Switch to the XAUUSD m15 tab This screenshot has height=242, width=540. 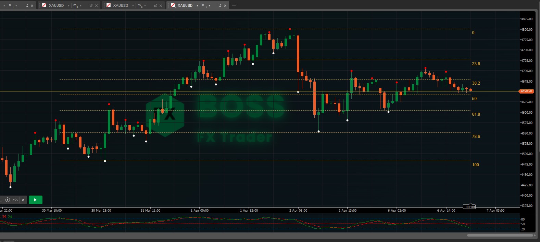point(56,5)
